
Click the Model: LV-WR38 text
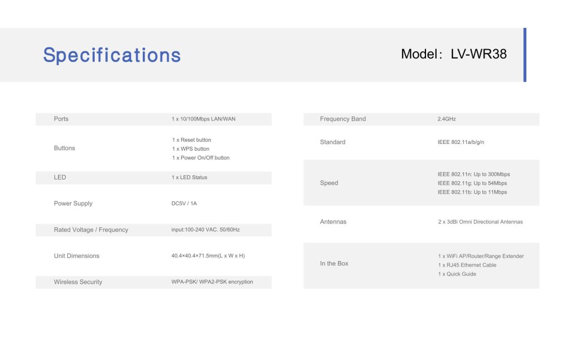[x=454, y=54]
